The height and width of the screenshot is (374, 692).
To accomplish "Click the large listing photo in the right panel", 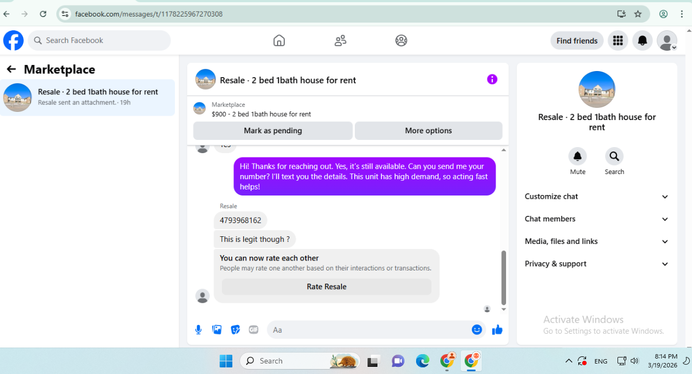I will coord(597,89).
